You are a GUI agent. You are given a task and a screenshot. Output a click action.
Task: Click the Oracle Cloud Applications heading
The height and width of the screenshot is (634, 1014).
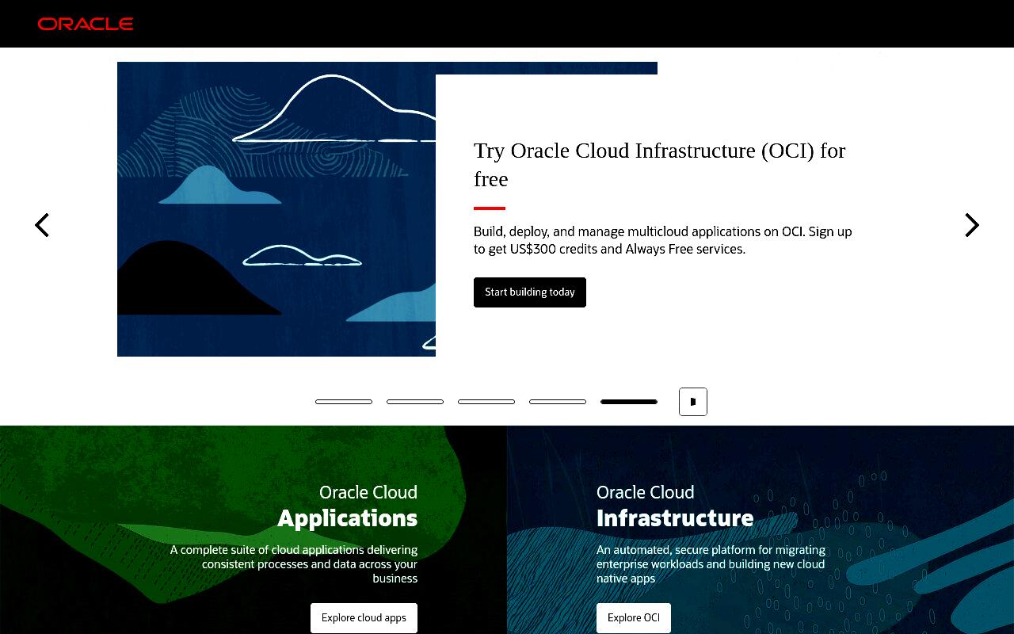point(348,506)
